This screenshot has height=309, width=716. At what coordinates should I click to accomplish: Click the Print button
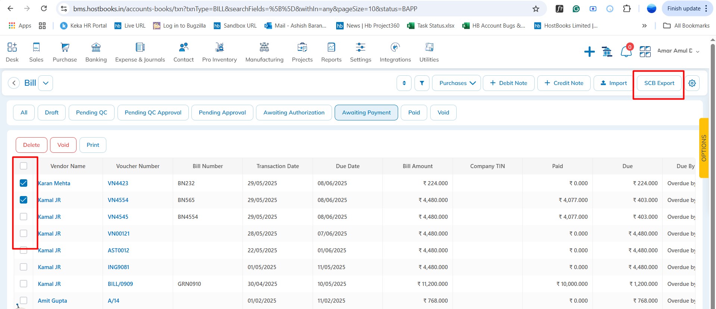(x=93, y=145)
